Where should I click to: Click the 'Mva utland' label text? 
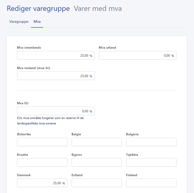pyautogui.click(x=107, y=47)
